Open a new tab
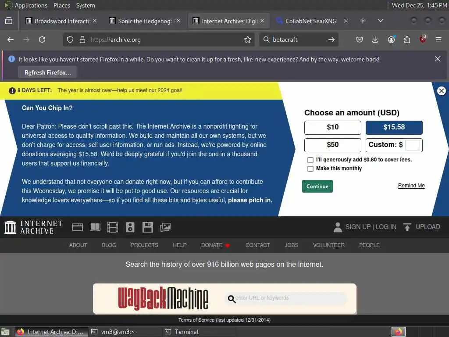 [363, 21]
